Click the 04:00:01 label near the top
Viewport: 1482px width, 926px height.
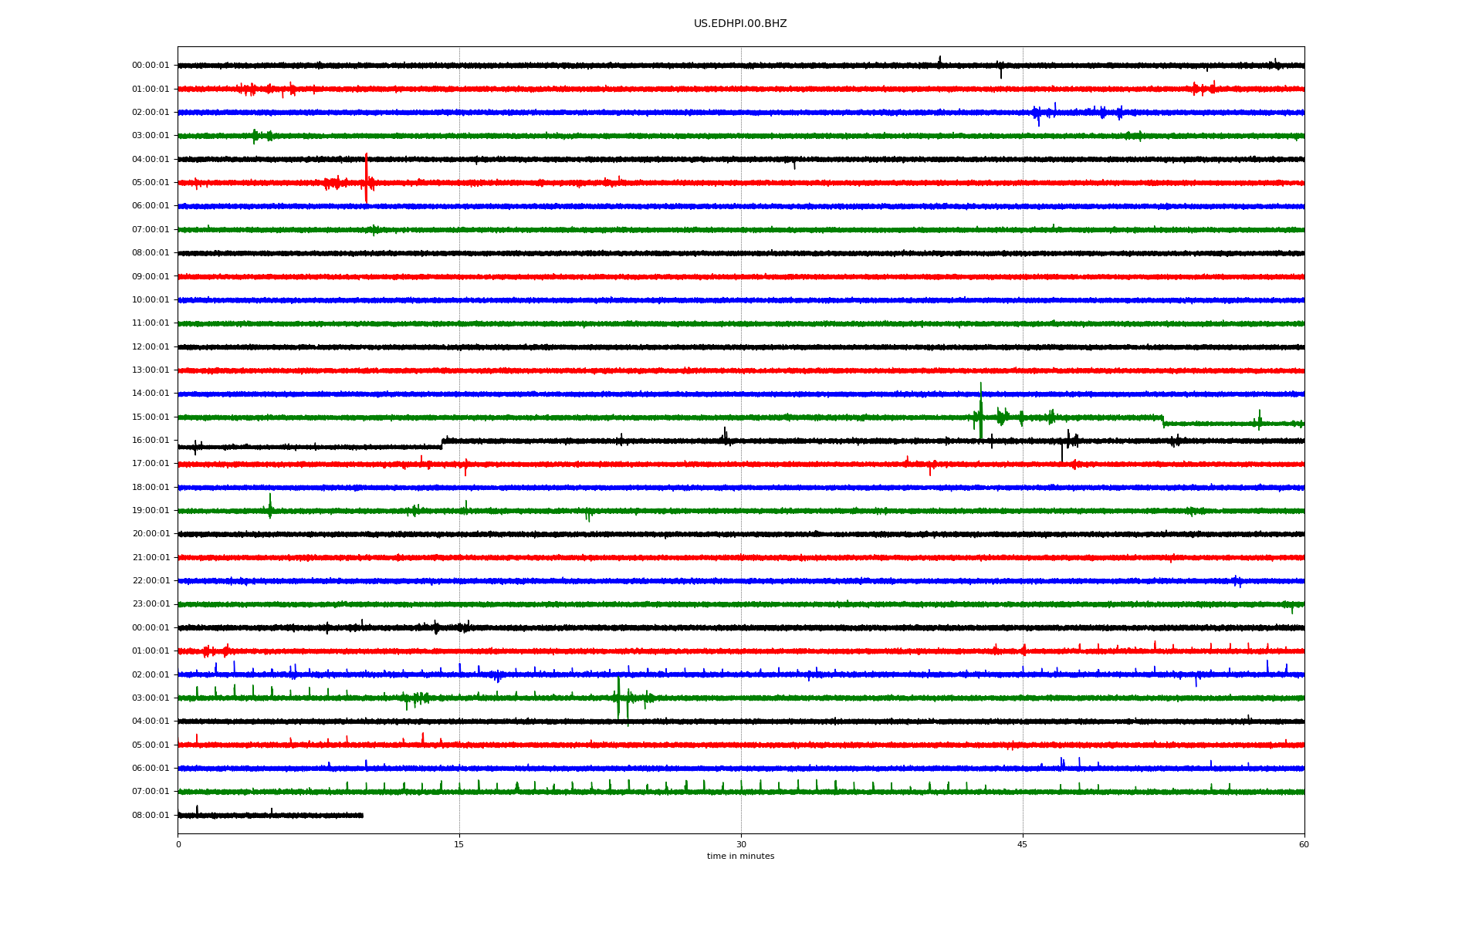coord(151,160)
